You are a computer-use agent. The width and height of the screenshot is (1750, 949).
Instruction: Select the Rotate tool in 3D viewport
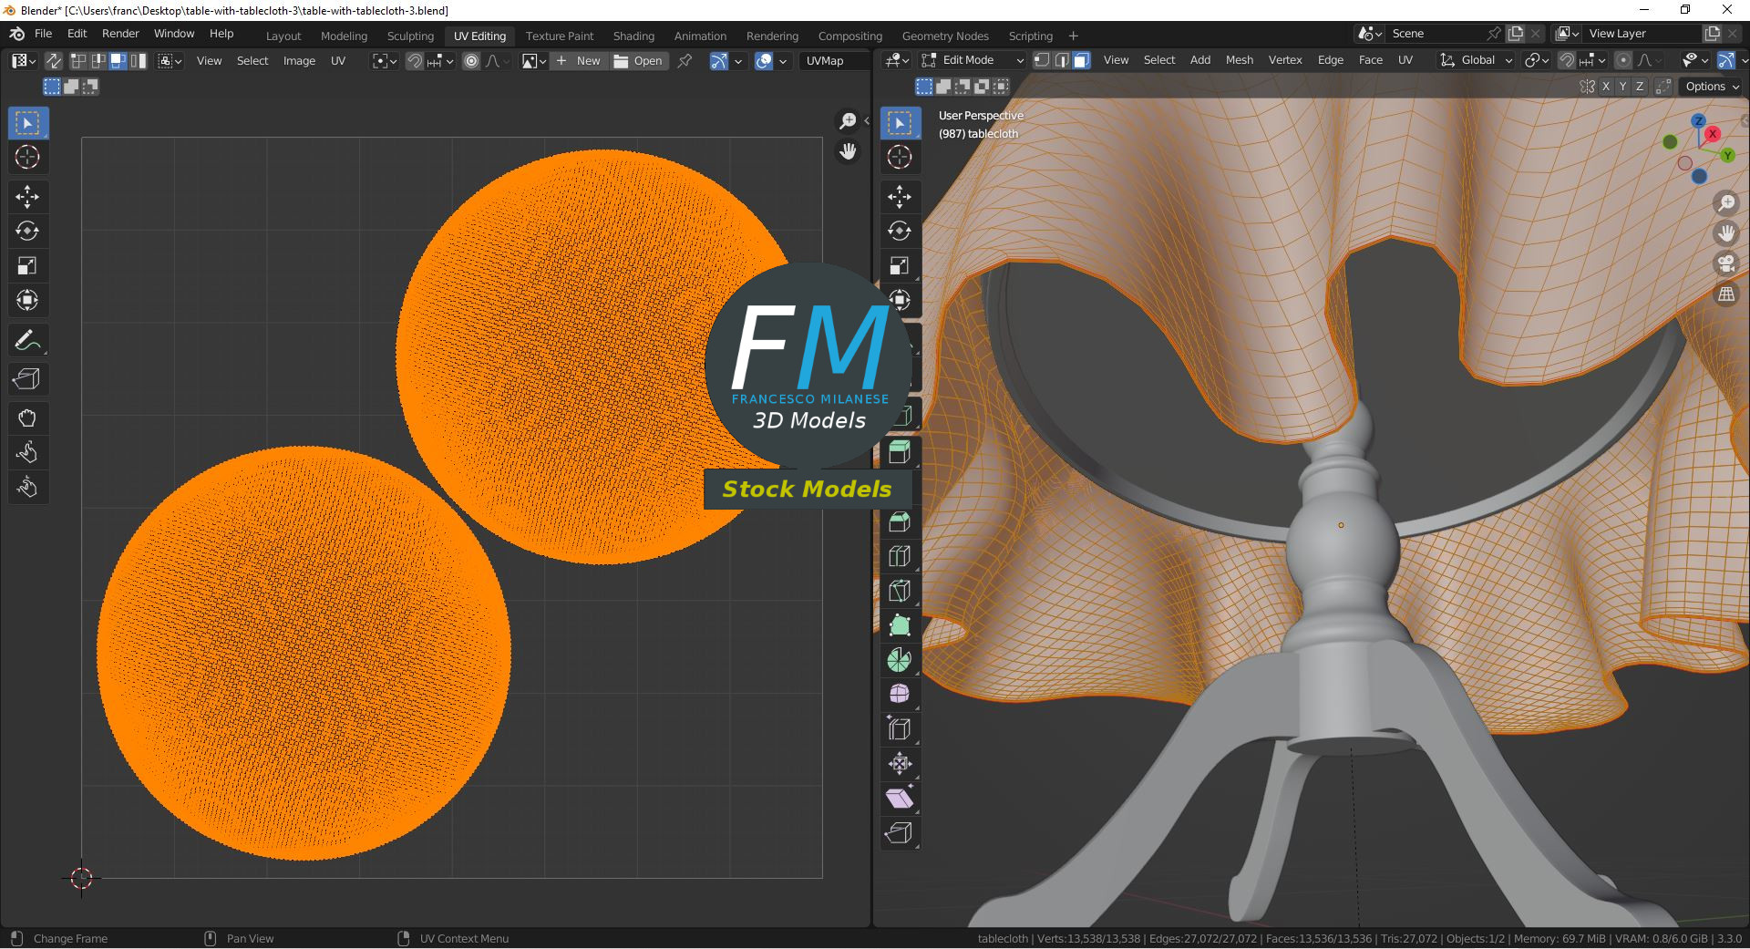coord(900,232)
